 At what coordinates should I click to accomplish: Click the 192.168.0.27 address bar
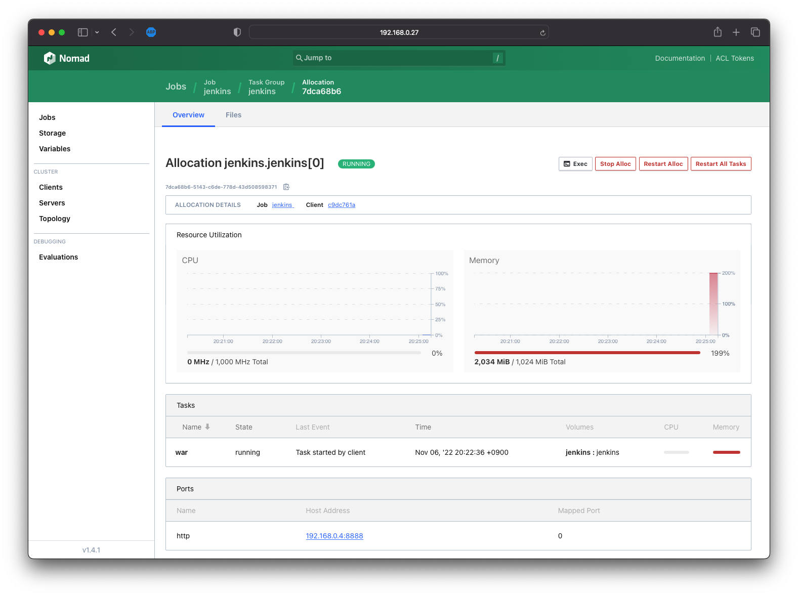tap(399, 32)
